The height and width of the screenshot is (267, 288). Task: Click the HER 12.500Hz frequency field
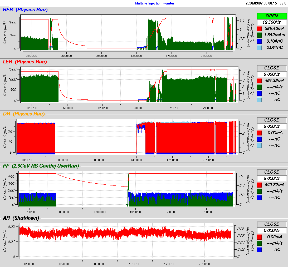coord(272,22)
